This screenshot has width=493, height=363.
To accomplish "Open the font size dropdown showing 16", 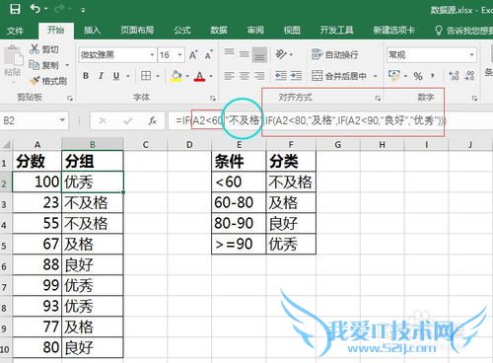I will (179, 55).
